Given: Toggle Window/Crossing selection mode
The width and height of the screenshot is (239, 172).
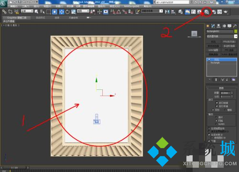Looking at the screenshot, I should 54,12.
